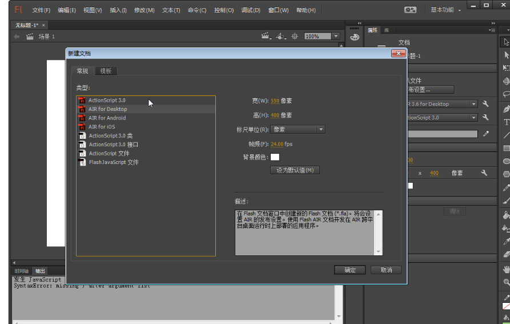The image size is (510, 324).
Task: Click the 发布设置 publish settings button
Action: (x=430, y=90)
